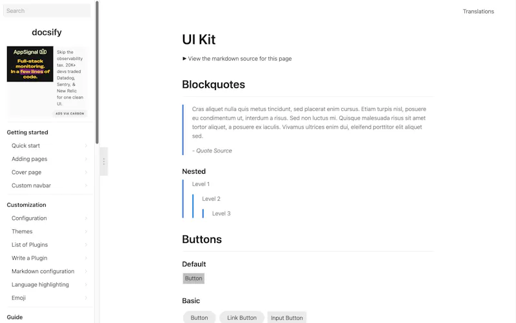Expand the Configuration chevron
The image size is (516, 323).
pos(86,218)
